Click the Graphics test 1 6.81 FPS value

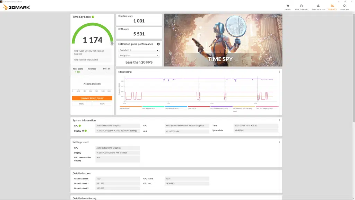click(118, 183)
